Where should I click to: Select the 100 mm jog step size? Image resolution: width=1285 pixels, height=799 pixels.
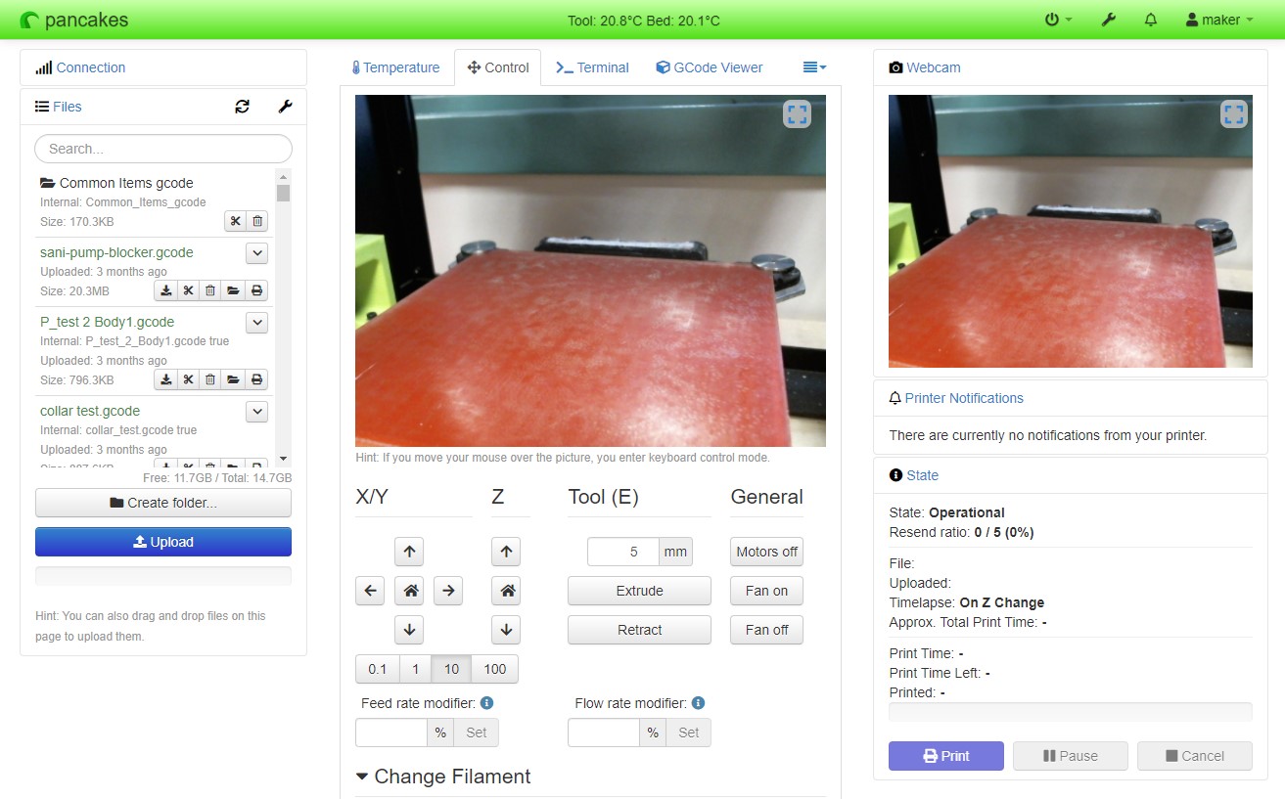point(494,669)
